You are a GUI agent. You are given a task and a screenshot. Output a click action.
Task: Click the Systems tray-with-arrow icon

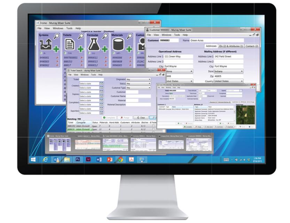(x=46, y=44)
